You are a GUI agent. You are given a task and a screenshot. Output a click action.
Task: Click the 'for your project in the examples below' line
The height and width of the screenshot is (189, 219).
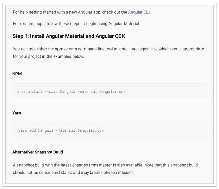tap(48, 56)
